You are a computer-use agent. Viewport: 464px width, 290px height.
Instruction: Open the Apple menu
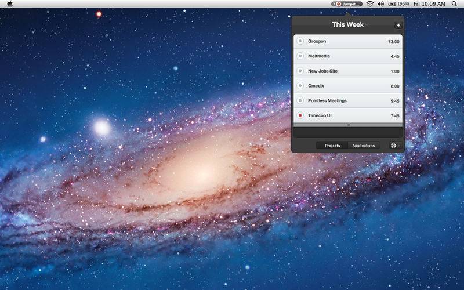(10, 4)
